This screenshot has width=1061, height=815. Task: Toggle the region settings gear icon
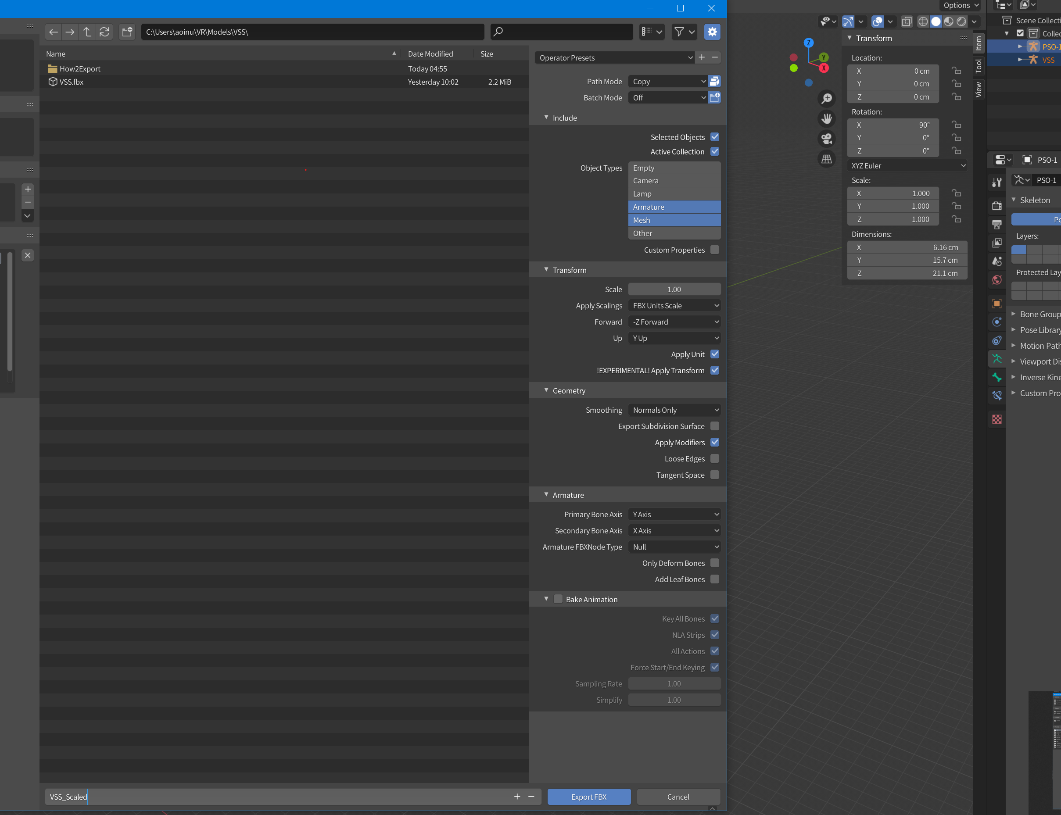(712, 32)
